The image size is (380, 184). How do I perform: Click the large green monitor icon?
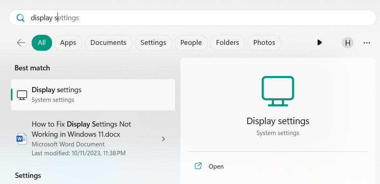(x=278, y=91)
